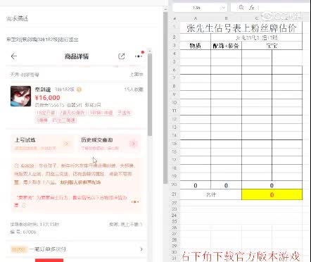Click the 需求描述 heading text
Screen dimensions: 311x262
click(18, 18)
